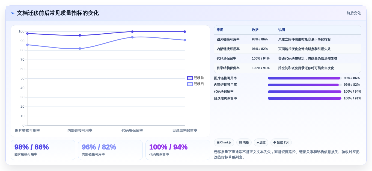Screen dimensions: 372x171
Task: Toggle the 迁移后 legend entry
Action: coord(195,84)
